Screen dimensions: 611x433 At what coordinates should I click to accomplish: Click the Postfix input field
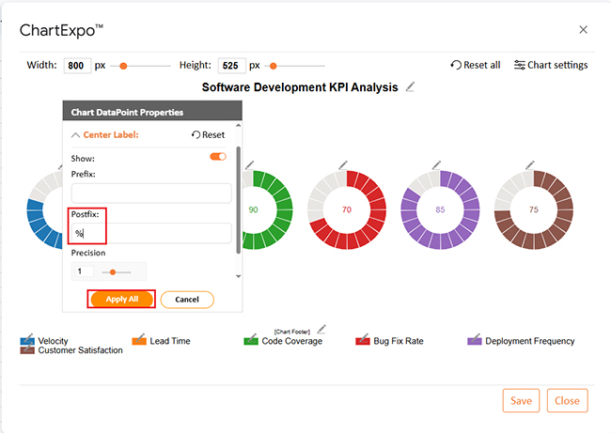click(151, 233)
